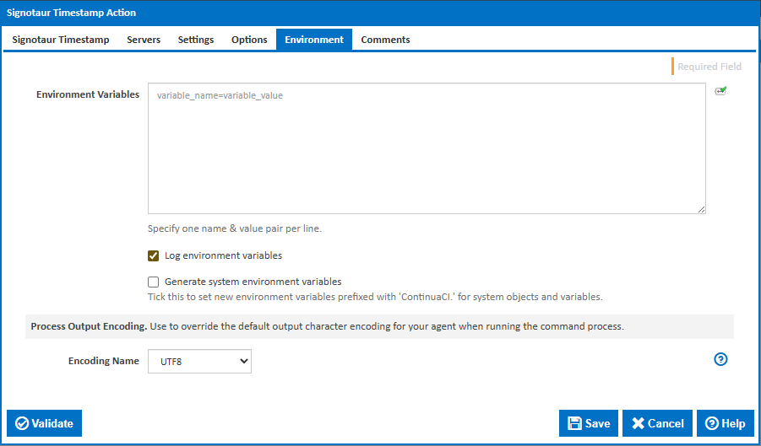Click the active Environment tab
Screen dimensions: 761x446
point(314,40)
